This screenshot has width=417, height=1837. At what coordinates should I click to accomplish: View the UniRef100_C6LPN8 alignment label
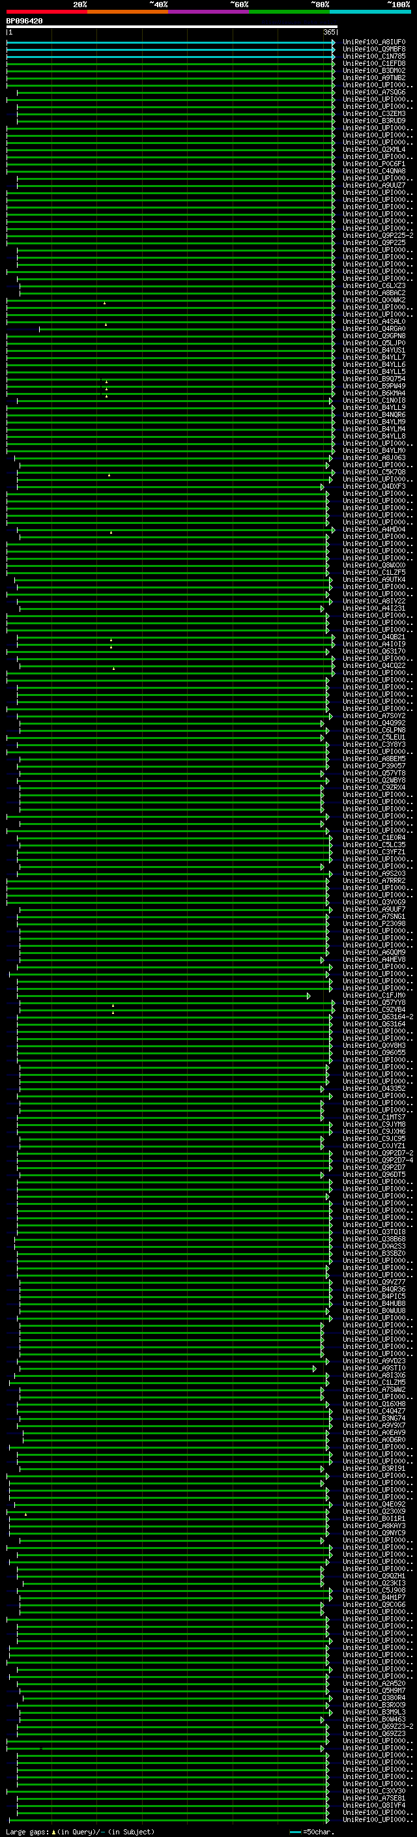point(374,730)
